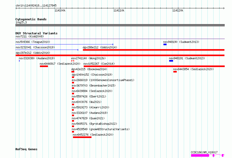This screenshot has width=232, height=158.
Task: Click the red bar beneath nsv6446917
Action: click(x=44, y=66)
